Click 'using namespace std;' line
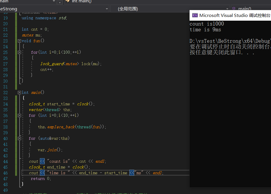The image size is (271, 194). [x=44, y=18]
